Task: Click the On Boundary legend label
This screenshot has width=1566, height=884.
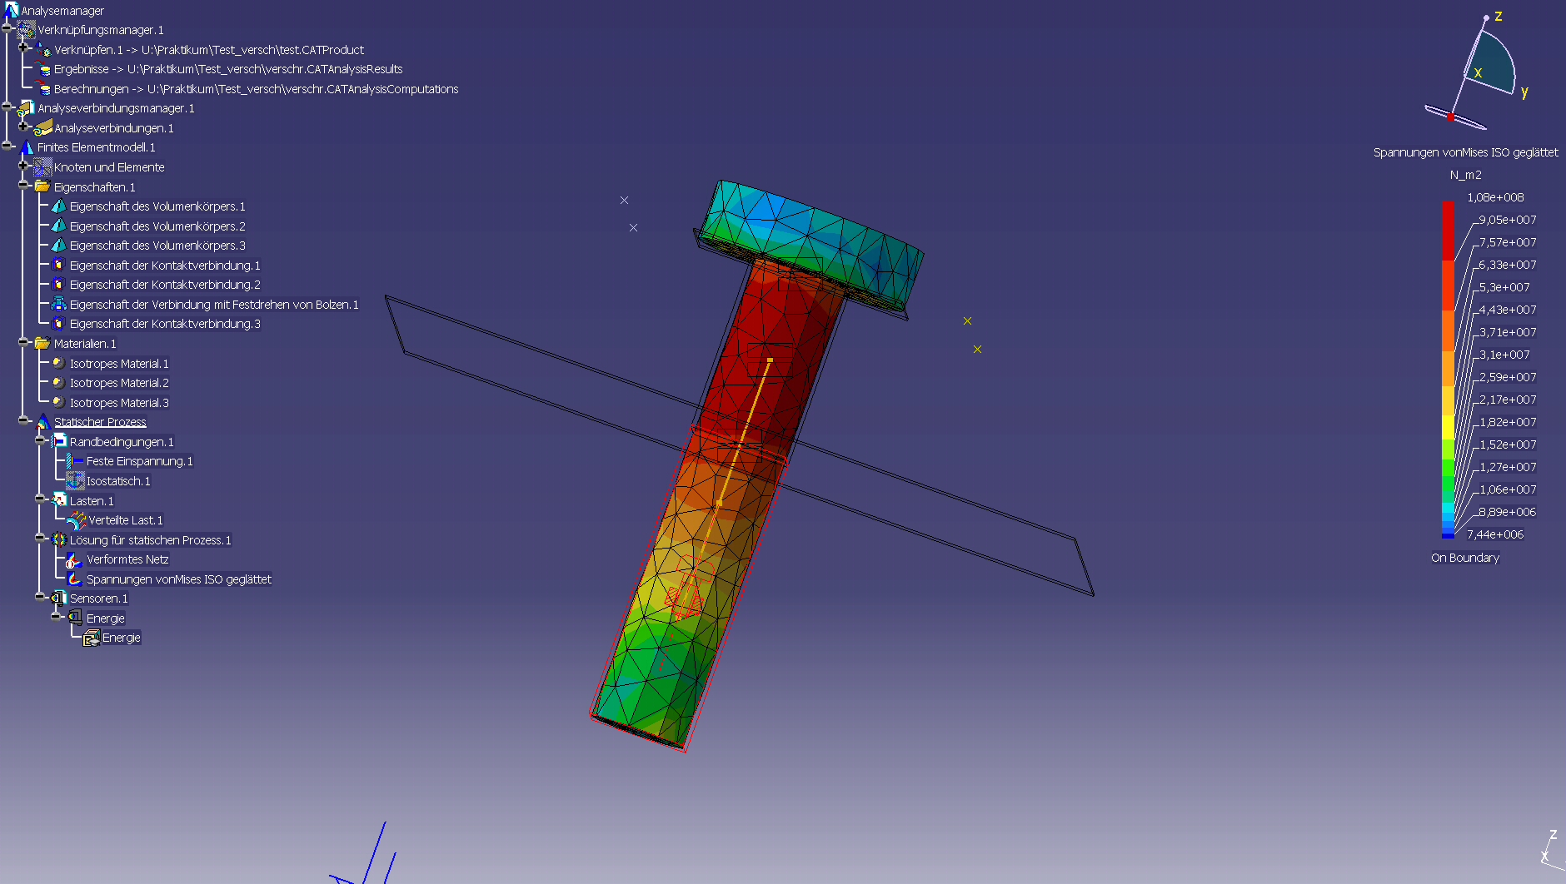Action: (1465, 558)
